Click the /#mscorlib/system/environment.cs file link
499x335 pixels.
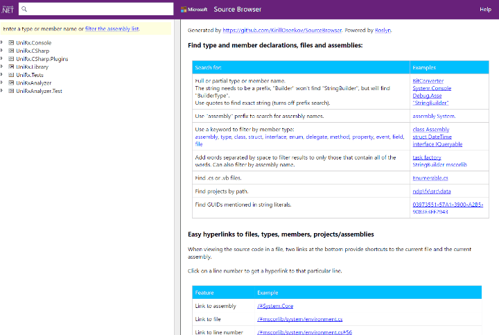(x=300, y=319)
